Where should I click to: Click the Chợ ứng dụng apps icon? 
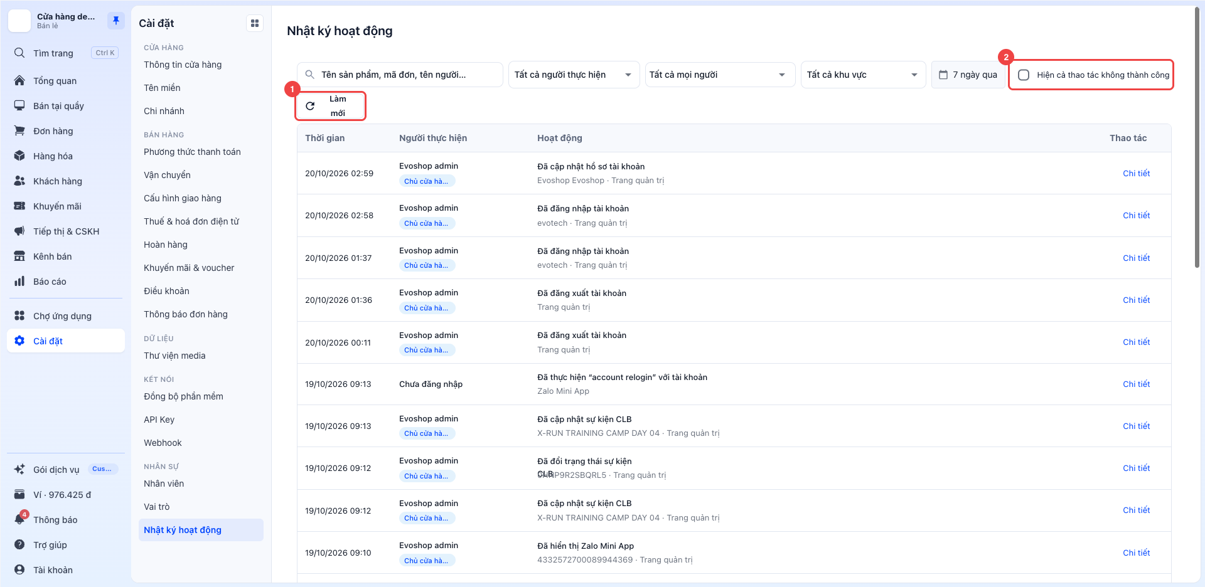click(x=20, y=316)
